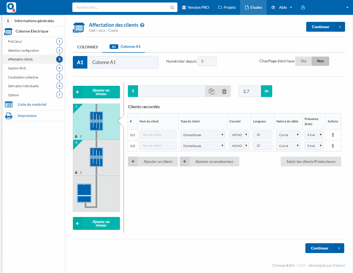Click upper Ajouter un niveau button
The width and height of the screenshot is (353, 273).
click(x=96, y=92)
